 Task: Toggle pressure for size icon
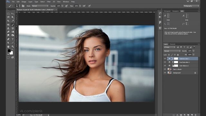coord(89,6)
